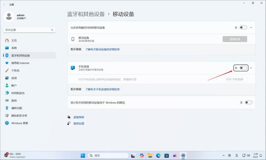Open the notification bell in system tray
Image resolution: width=266 pixels, height=160 pixels.
coord(261,155)
